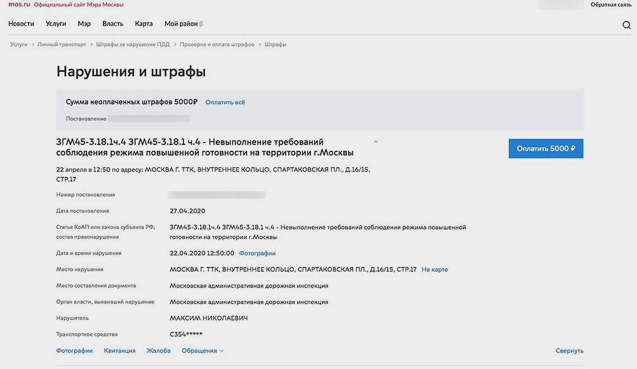Screen dimensions: 637x369
Task: Open the Обратная связь link
Action: [611, 4]
